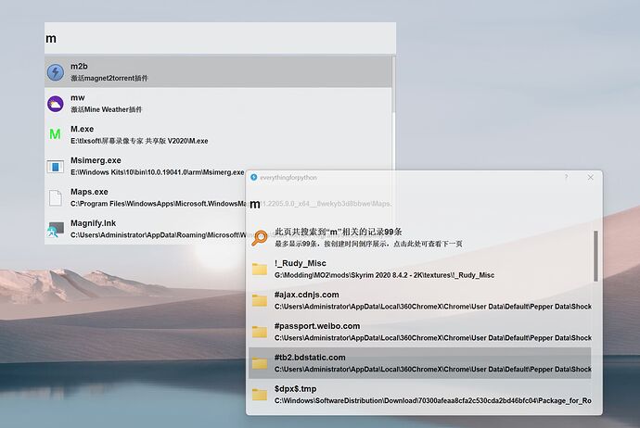The width and height of the screenshot is (640, 428).
Task: Click the purple Mine Weather icon
Action: (x=56, y=104)
